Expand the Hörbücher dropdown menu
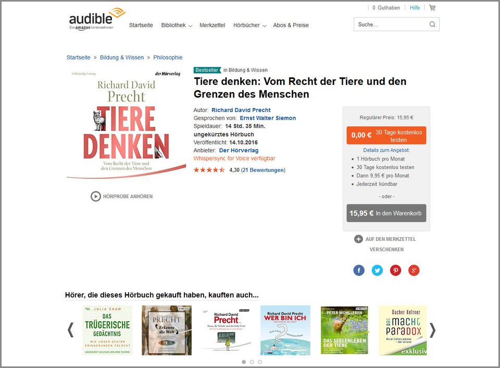Image resolution: width=500 pixels, height=368 pixels. (249, 25)
